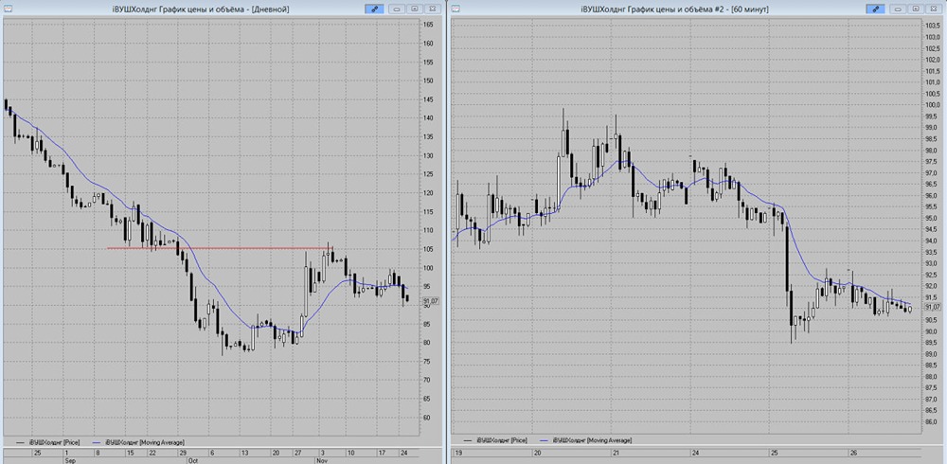The image size is (947, 464).
Task: Minimize the 60-minute chart window
Action: [898, 9]
